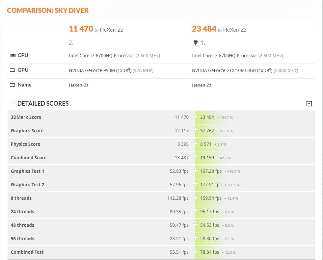
Task: Click the 167.28 fps value
Action: 211,171
